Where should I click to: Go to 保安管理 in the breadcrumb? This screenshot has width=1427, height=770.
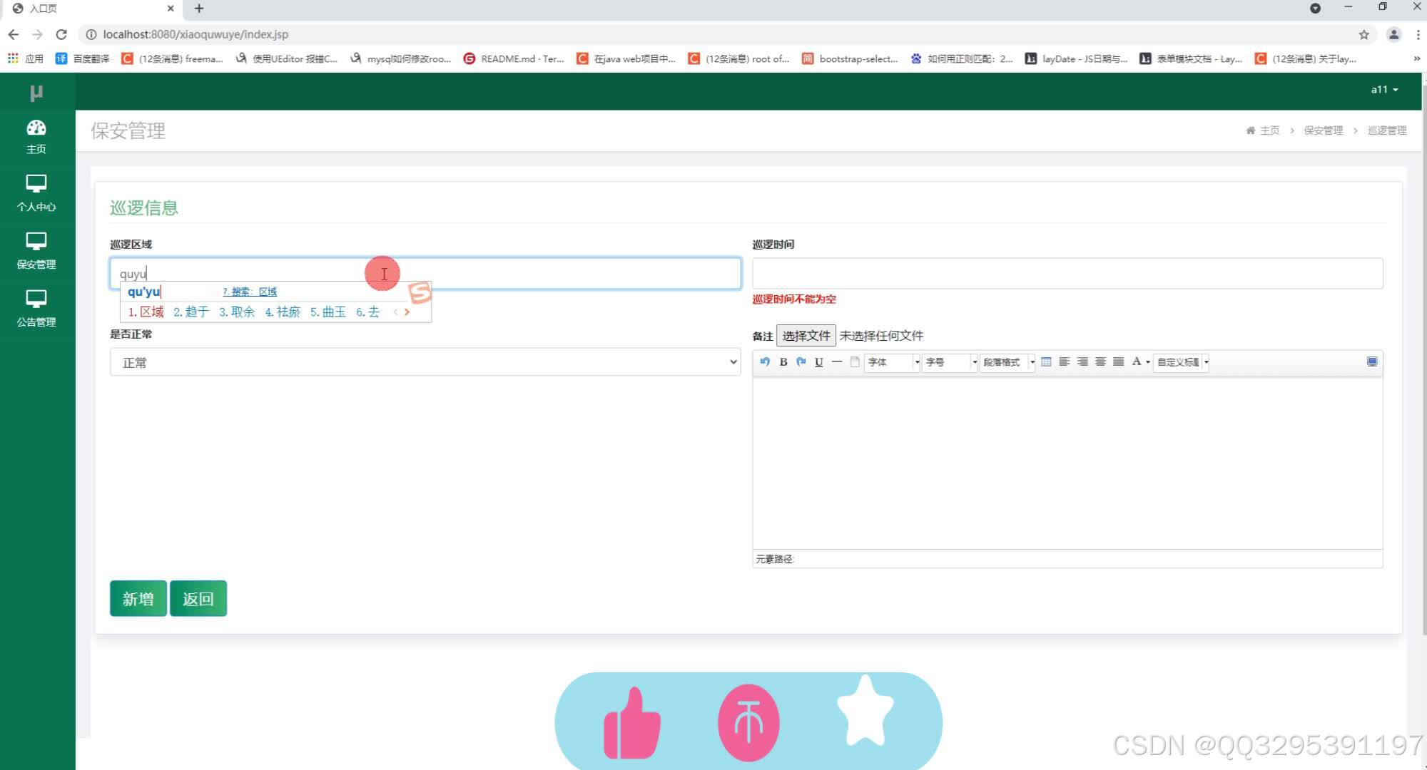[x=1323, y=130]
